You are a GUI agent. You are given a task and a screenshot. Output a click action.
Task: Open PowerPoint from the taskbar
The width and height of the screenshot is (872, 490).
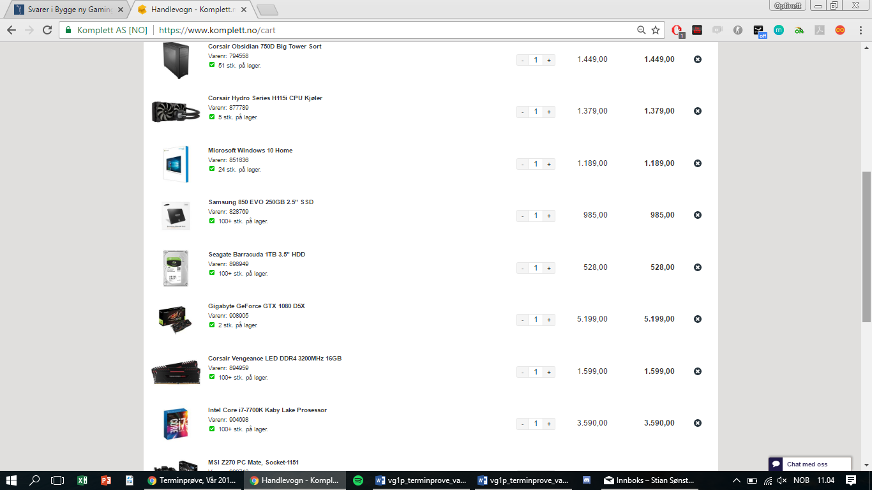point(106,480)
